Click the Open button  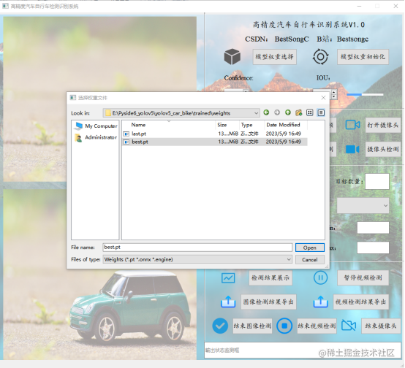tap(310, 248)
